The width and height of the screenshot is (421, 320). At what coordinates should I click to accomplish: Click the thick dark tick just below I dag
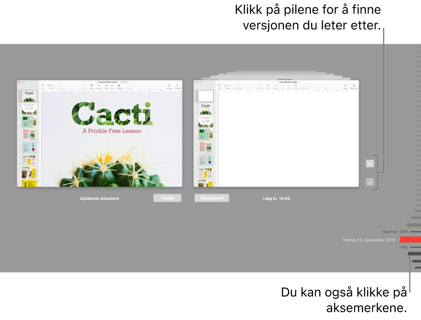pyautogui.click(x=414, y=254)
